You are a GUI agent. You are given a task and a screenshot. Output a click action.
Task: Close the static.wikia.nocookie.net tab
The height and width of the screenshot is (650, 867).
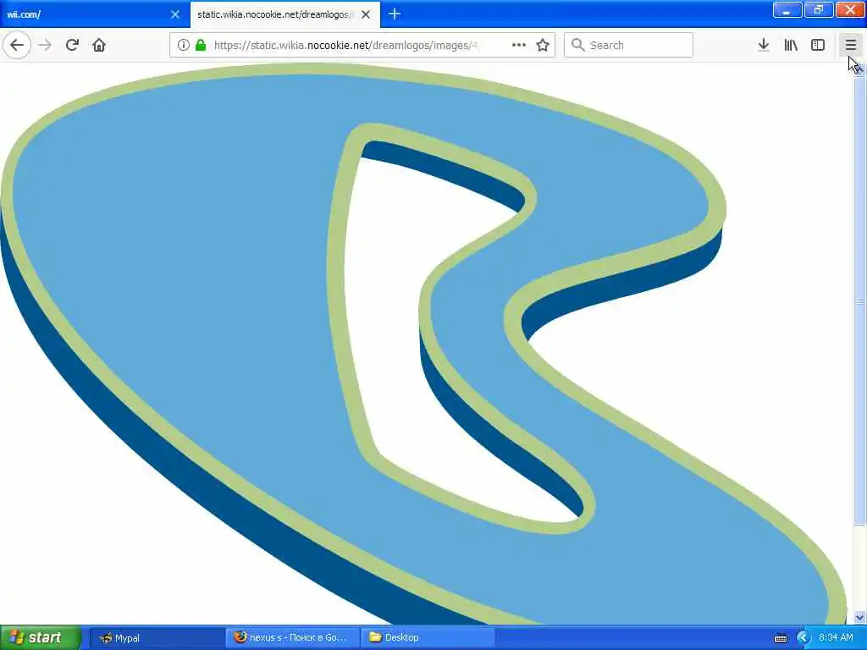pyautogui.click(x=366, y=14)
